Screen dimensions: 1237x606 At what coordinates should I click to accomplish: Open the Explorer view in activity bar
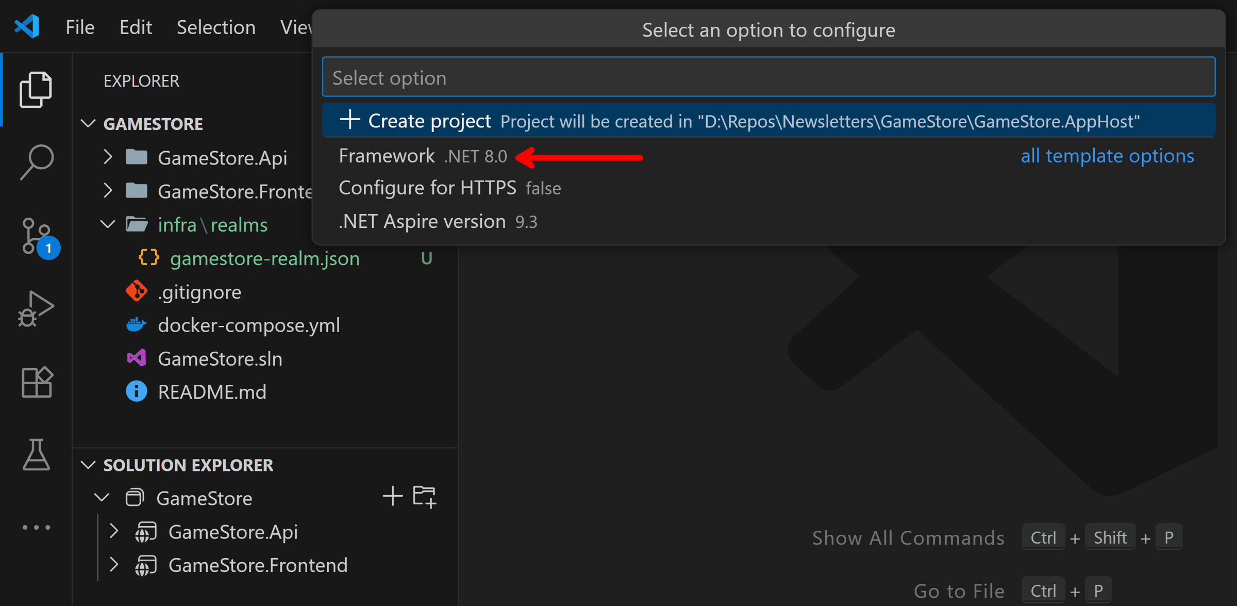pyautogui.click(x=36, y=90)
